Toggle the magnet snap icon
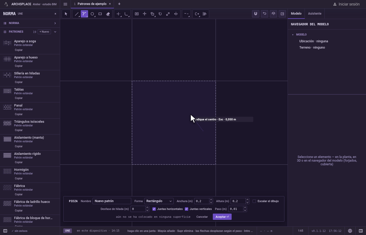 (x=256, y=14)
